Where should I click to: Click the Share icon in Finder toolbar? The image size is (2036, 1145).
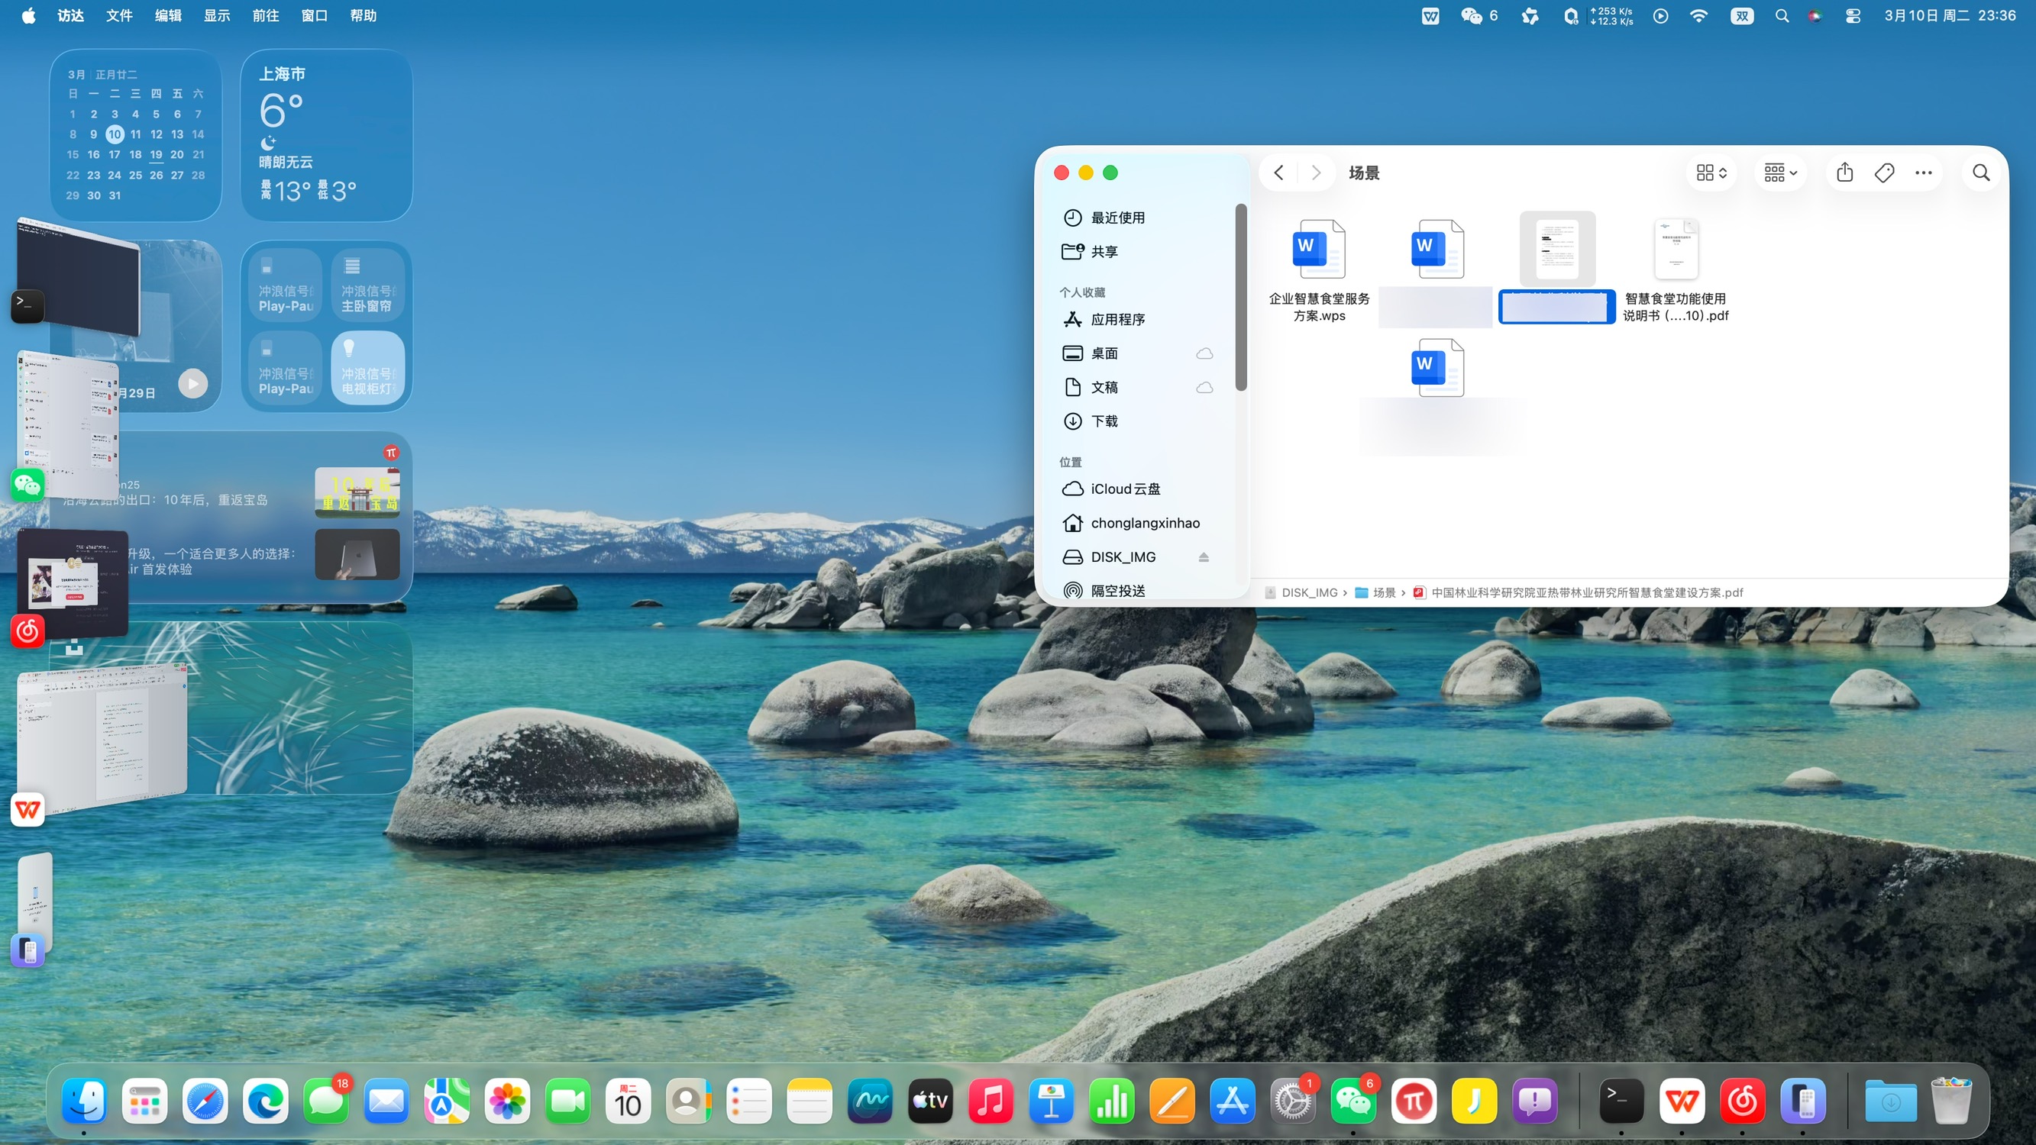click(x=1844, y=173)
